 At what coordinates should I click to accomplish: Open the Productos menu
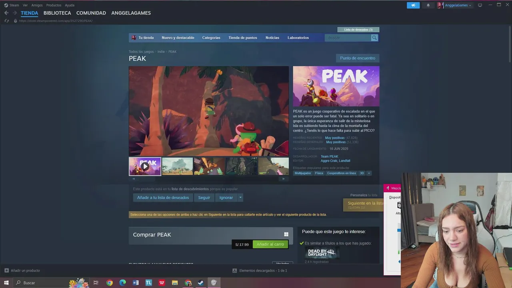[x=54, y=5]
